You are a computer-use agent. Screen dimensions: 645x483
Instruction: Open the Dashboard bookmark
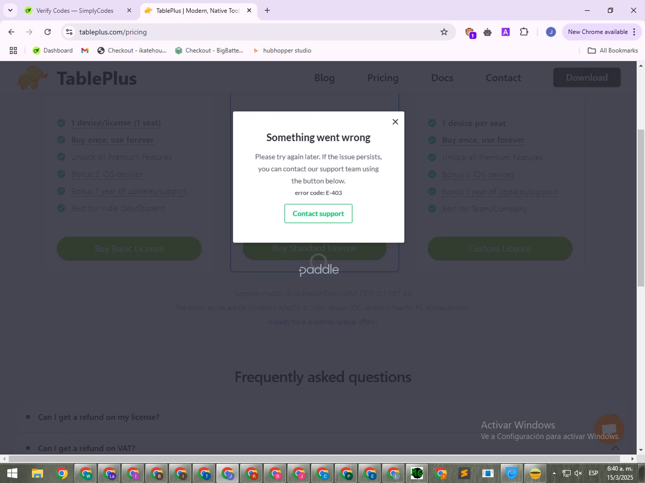[53, 51]
